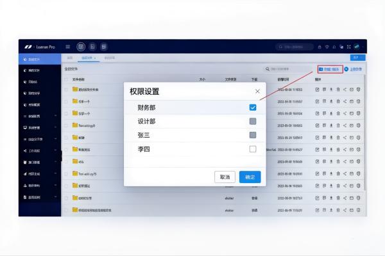Select the 财务部 row label
The width and height of the screenshot is (385, 256).
pos(146,108)
